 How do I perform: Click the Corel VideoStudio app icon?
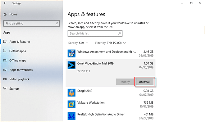(71, 65)
